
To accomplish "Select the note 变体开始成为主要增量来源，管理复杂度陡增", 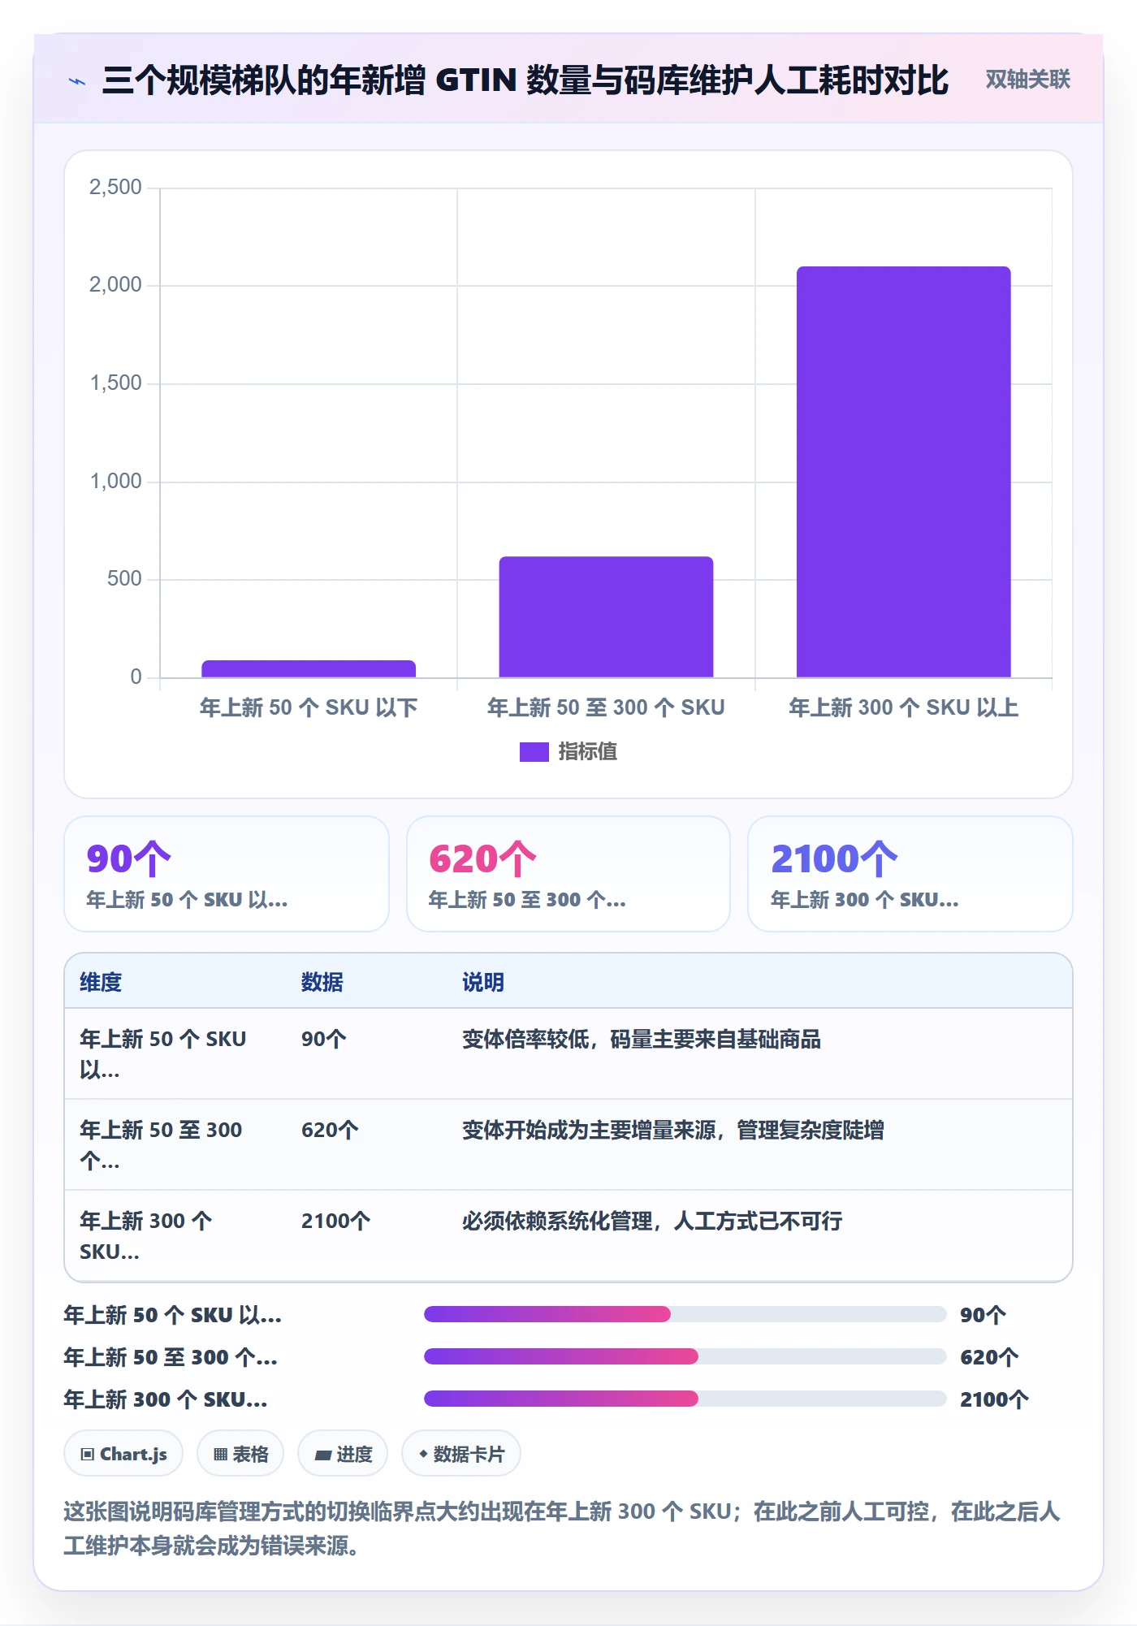I will coord(673,1130).
